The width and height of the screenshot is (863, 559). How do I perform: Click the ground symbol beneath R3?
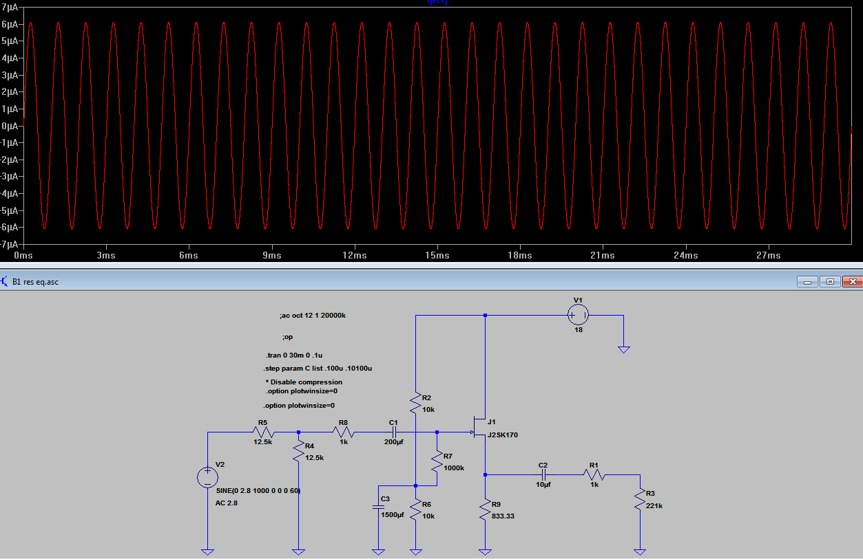[641, 551]
